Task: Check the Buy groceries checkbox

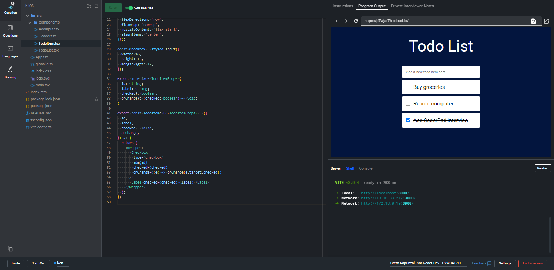Action: pyautogui.click(x=408, y=87)
